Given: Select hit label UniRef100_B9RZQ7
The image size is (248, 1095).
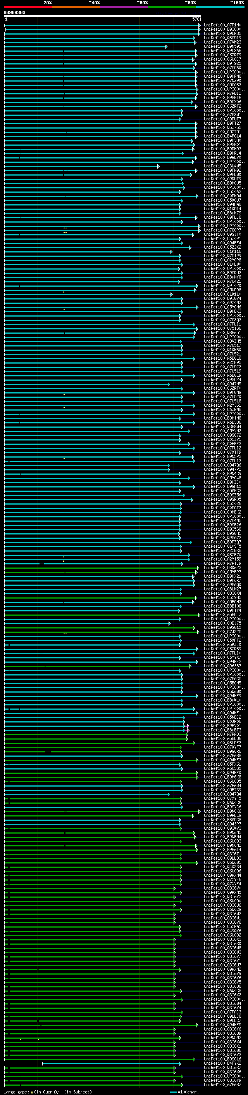Looking at the screenshot, I should (x=222, y=542).
